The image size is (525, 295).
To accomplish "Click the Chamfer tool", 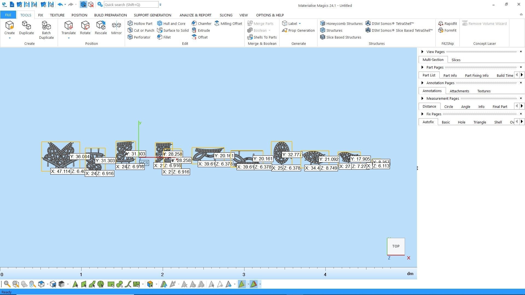I will [201, 23].
